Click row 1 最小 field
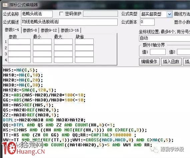The height and width of the screenshot is (158, 190). 42,42
